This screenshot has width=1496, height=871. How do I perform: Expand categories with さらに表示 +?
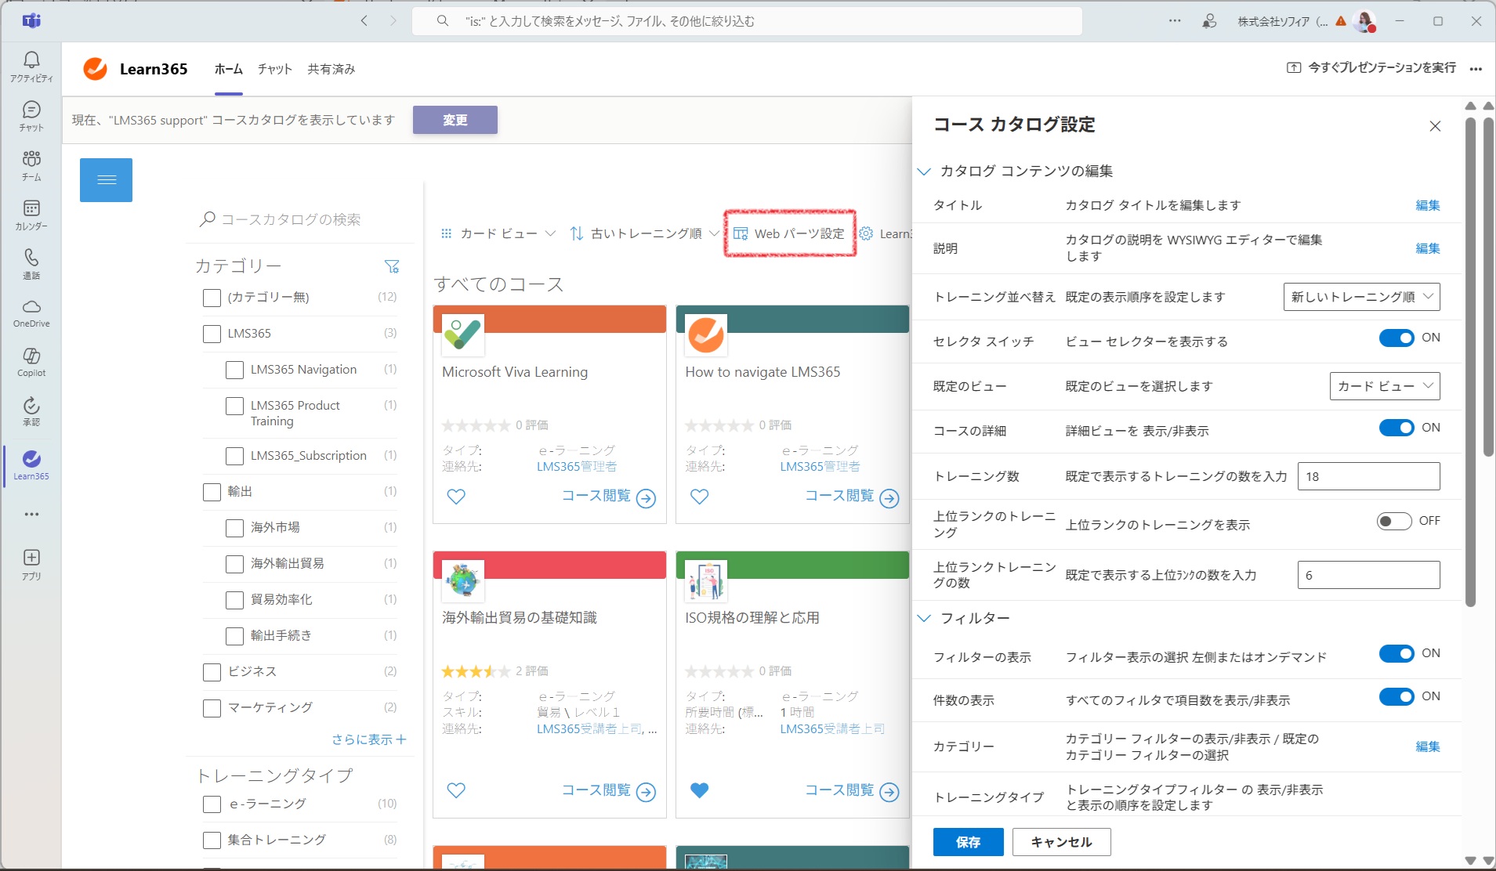point(368,739)
